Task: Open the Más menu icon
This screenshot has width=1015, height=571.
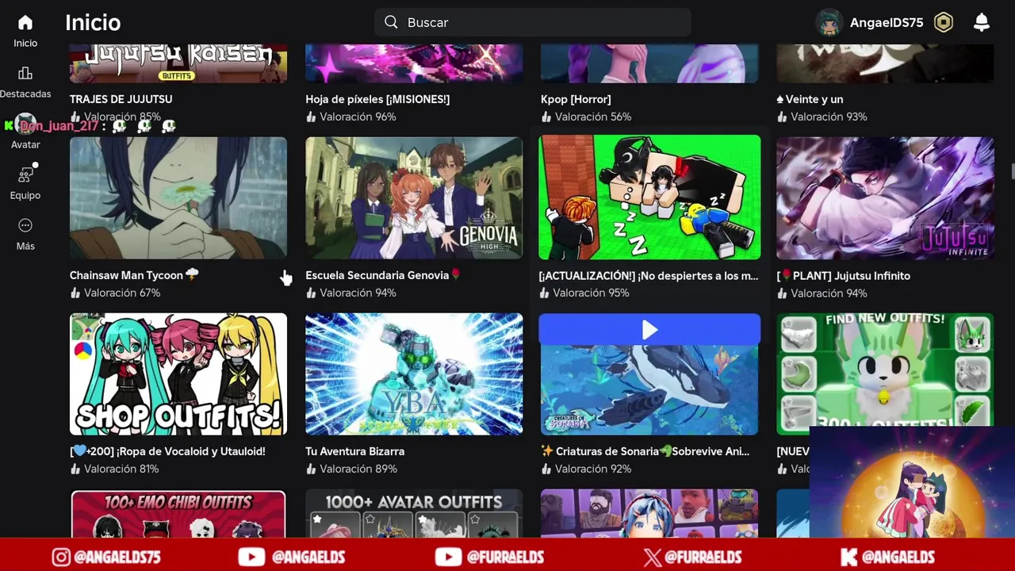Action: point(25,226)
